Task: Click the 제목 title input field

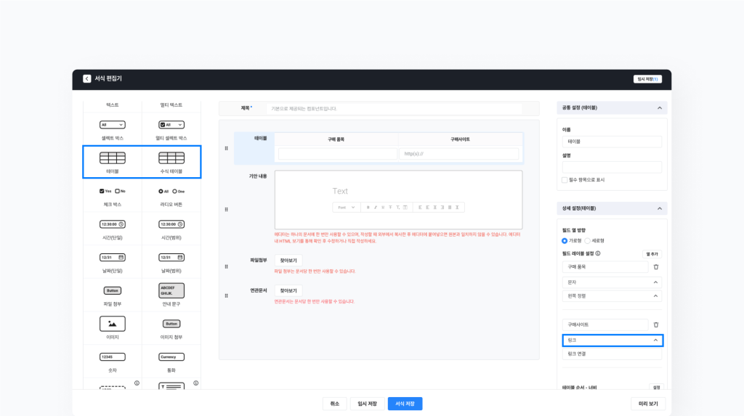Action: click(x=396, y=108)
